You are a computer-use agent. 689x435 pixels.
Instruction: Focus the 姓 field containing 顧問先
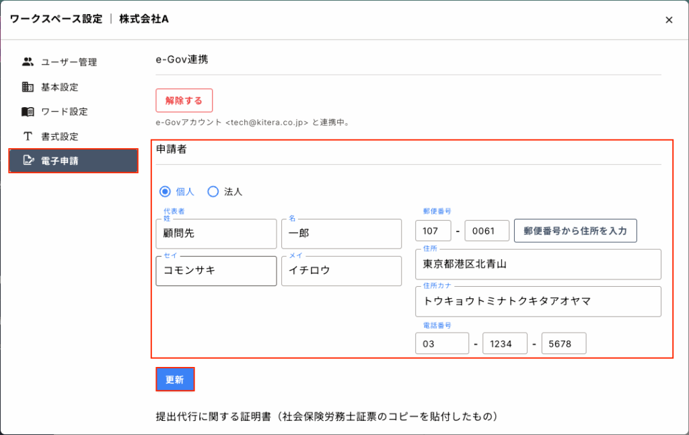coord(216,234)
